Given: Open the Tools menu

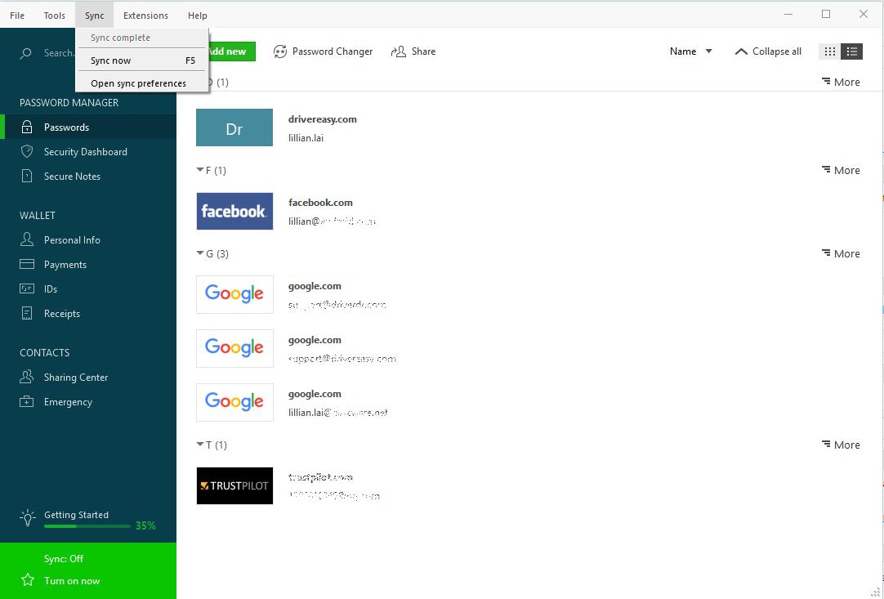Looking at the screenshot, I should (55, 16).
